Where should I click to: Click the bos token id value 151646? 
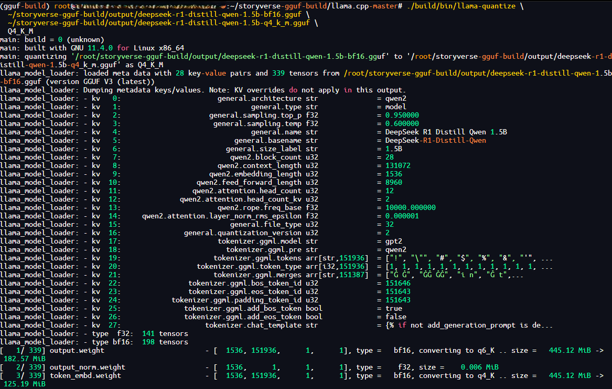click(x=398, y=283)
